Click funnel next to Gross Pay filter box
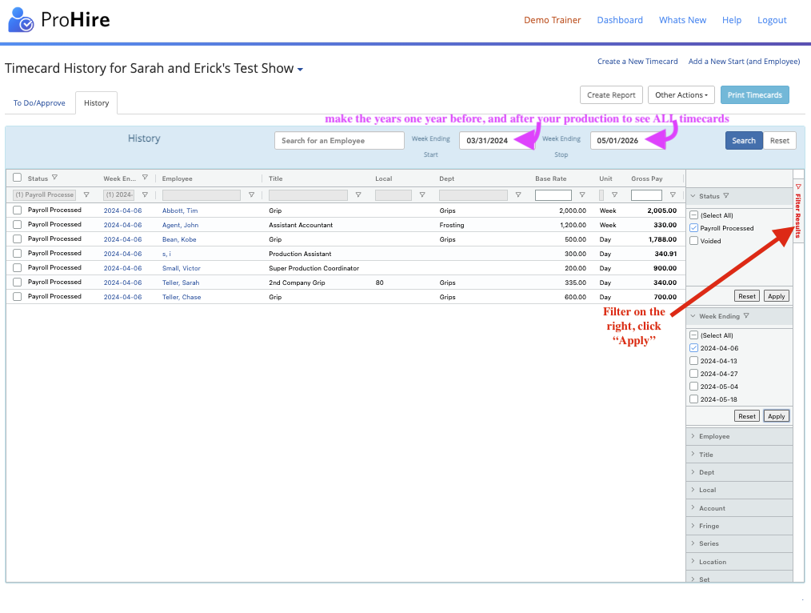Viewport: 811px width, 613px height. [x=673, y=195]
